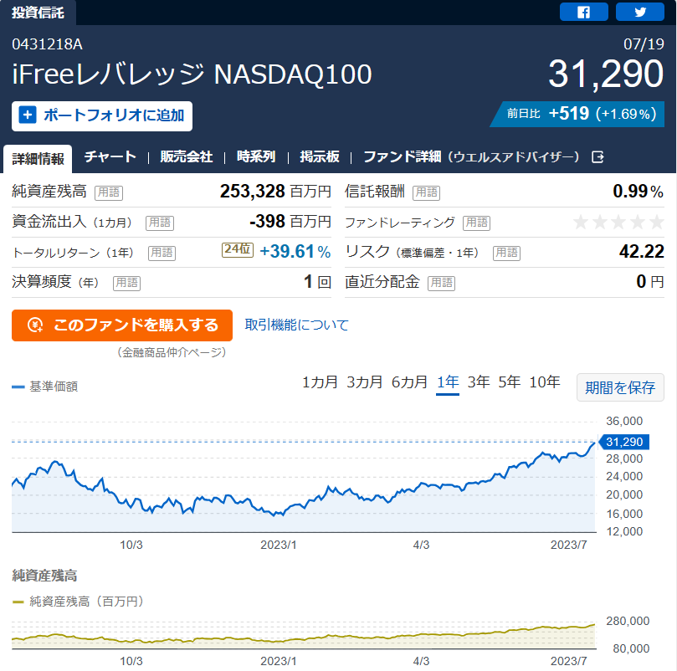
Task: Open the 用語 glossary for 直近分配金
Action: click(x=441, y=283)
